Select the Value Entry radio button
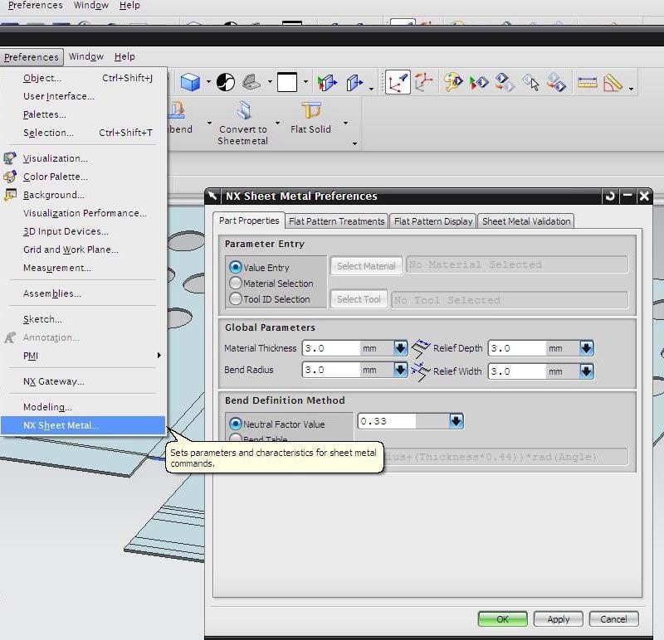The height and width of the screenshot is (640, 664). point(236,267)
